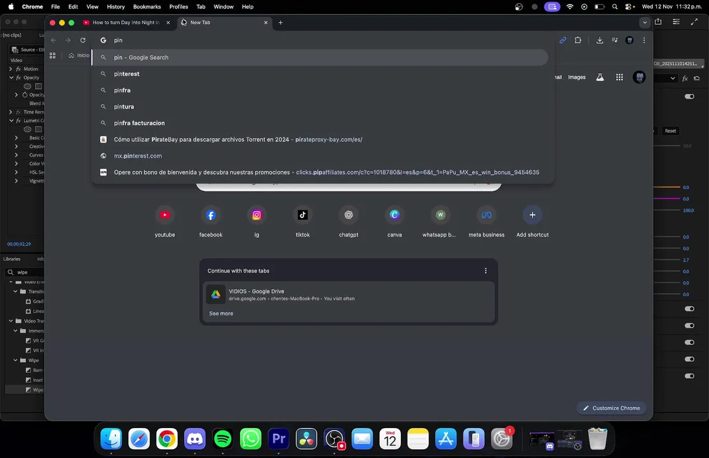The width and height of the screenshot is (709, 458).
Task: Open DaVinci Resolve from the Dock
Action: (x=307, y=438)
